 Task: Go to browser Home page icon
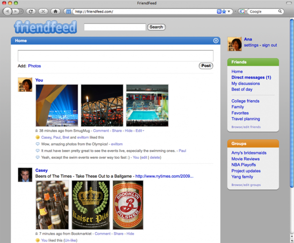click(x=56, y=12)
